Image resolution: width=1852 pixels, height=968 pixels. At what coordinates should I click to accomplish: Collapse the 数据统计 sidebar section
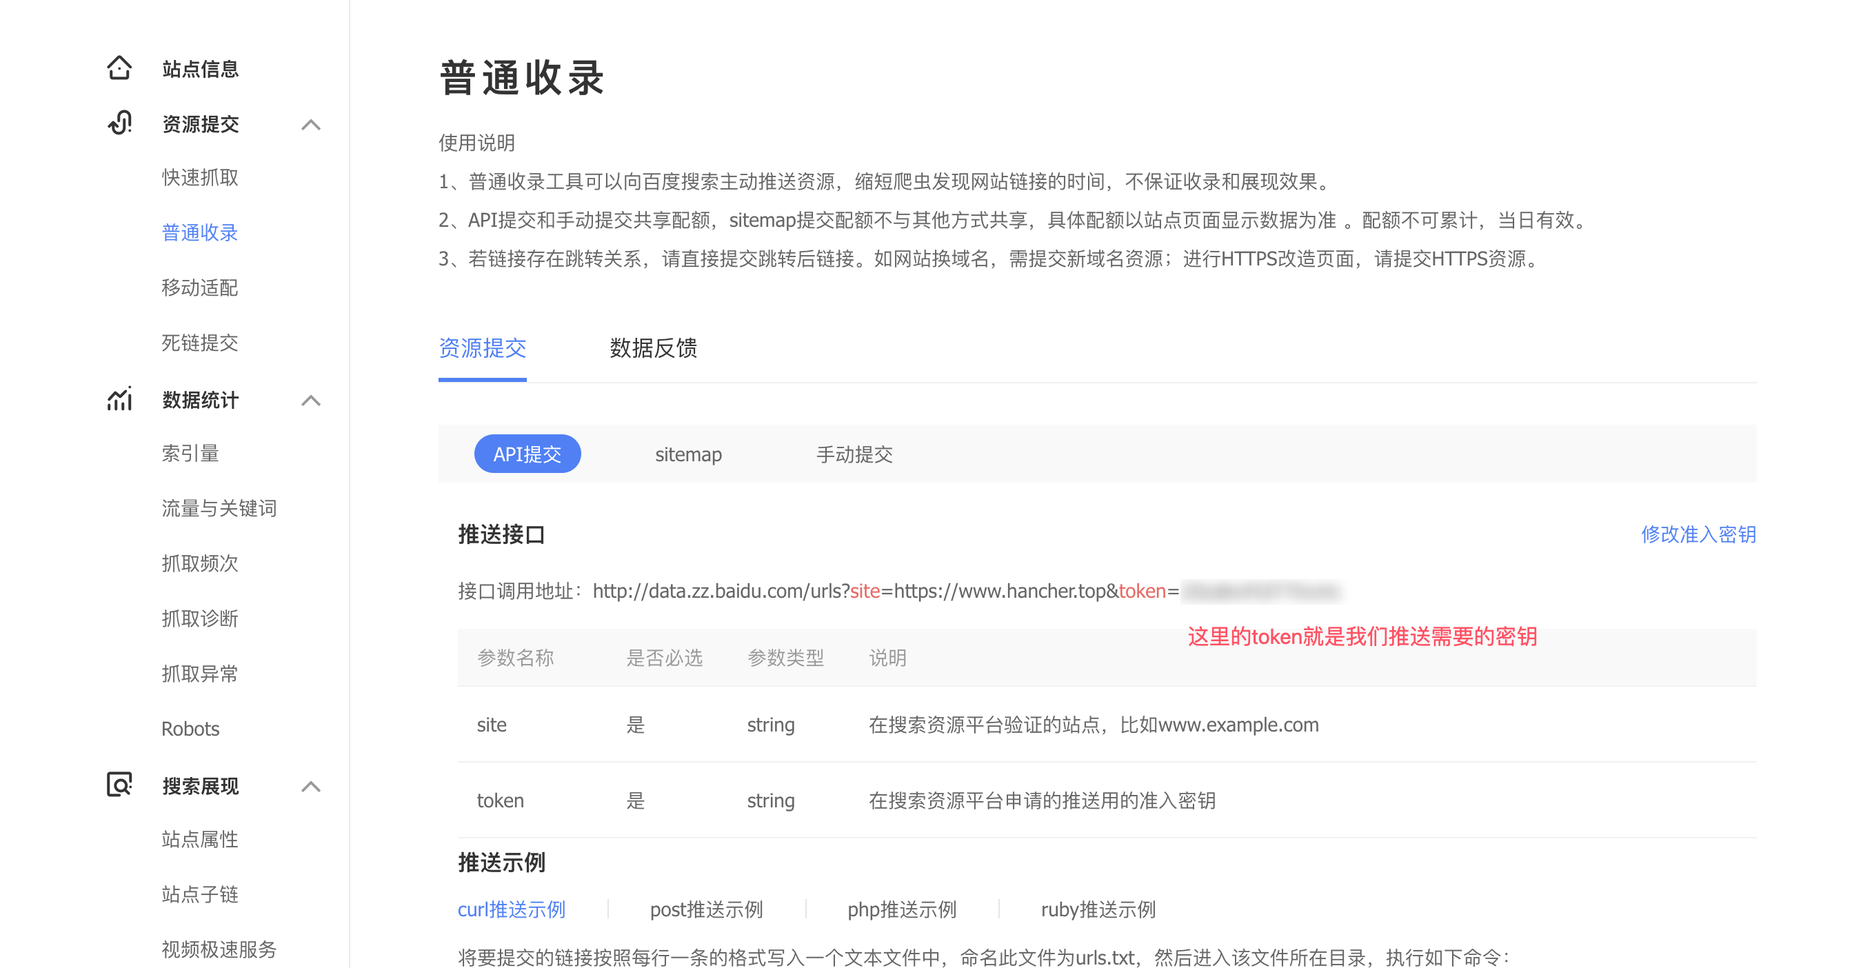(312, 401)
